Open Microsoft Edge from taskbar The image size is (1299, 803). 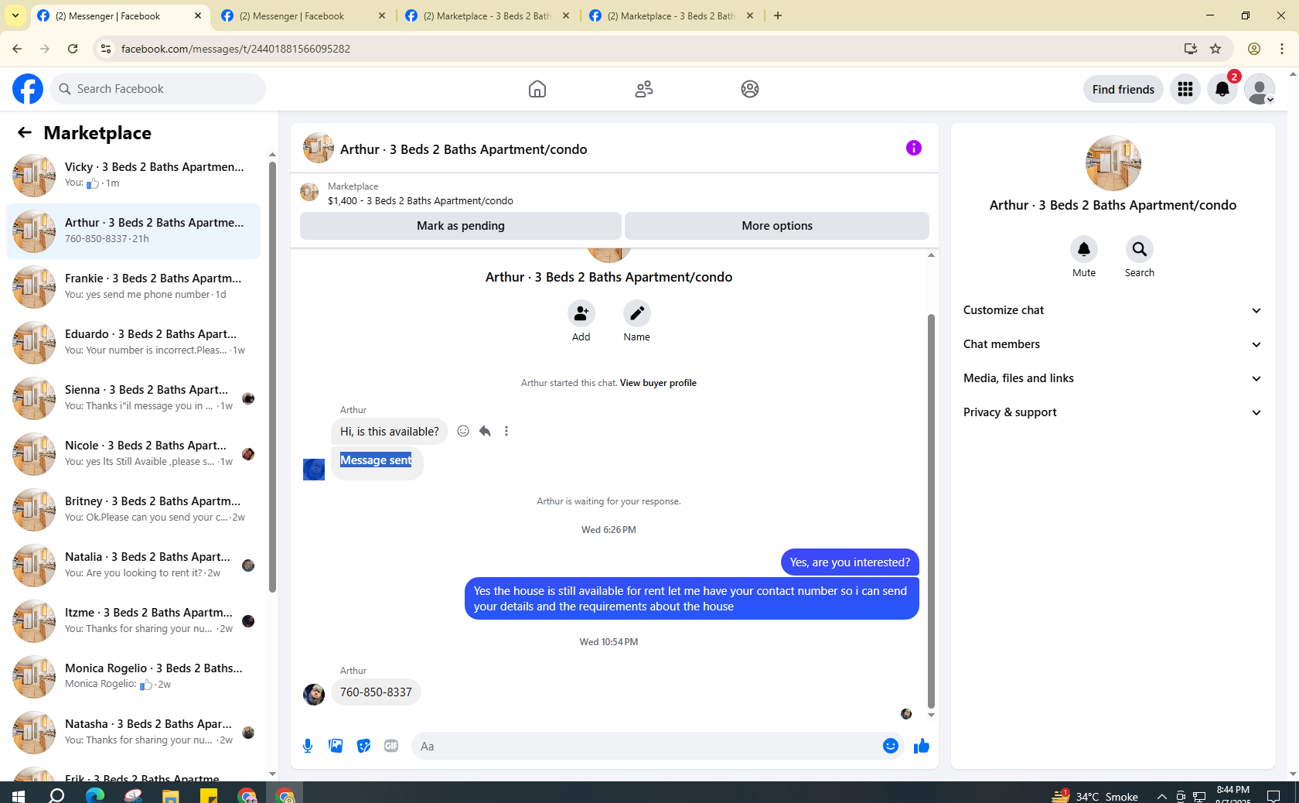pos(94,794)
